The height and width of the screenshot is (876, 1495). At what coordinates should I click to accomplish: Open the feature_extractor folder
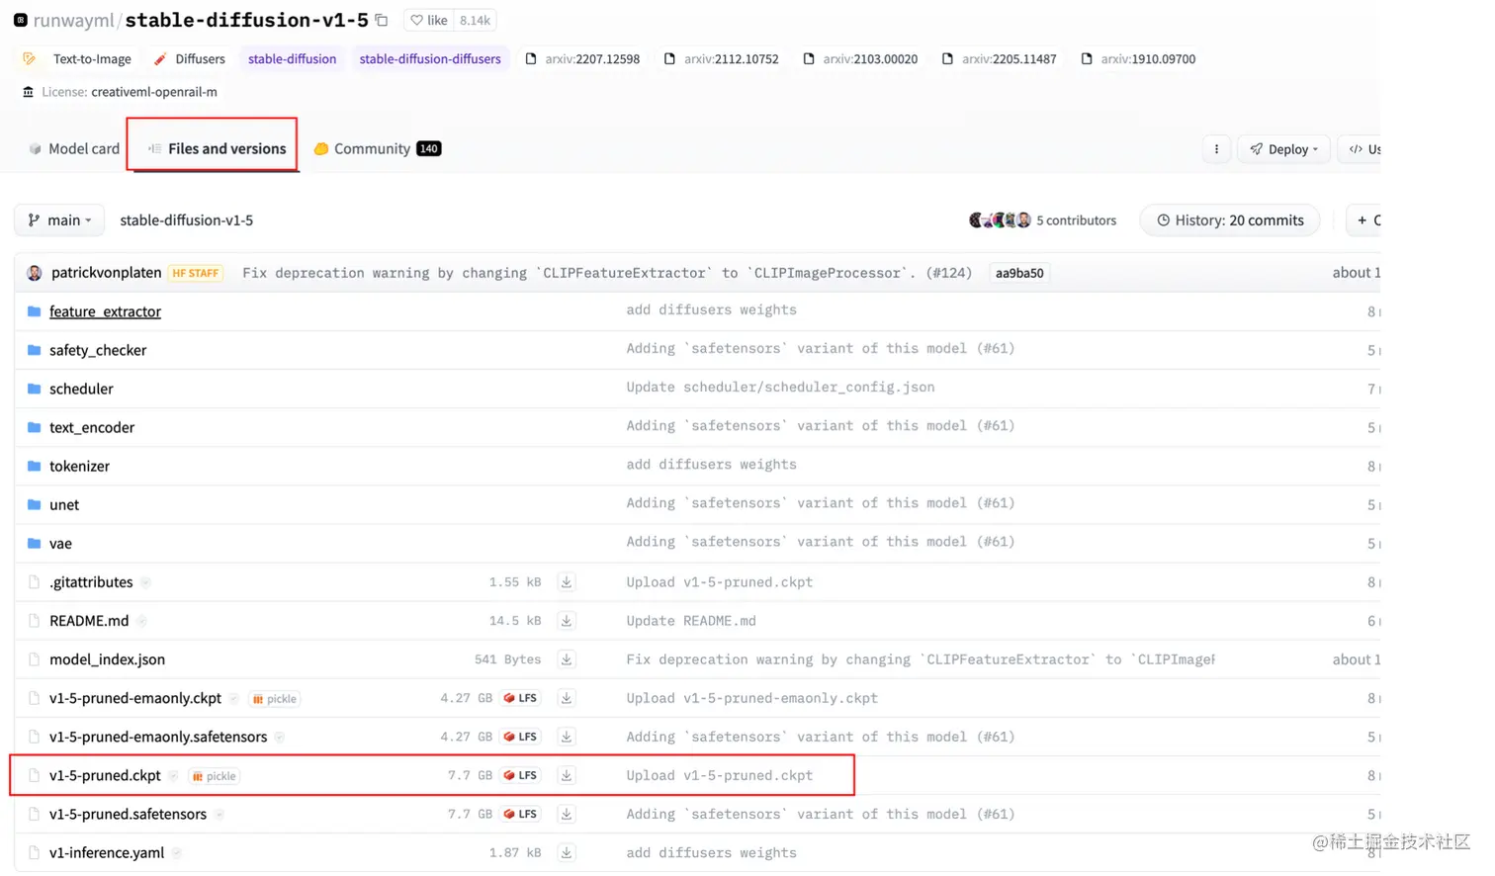point(105,311)
